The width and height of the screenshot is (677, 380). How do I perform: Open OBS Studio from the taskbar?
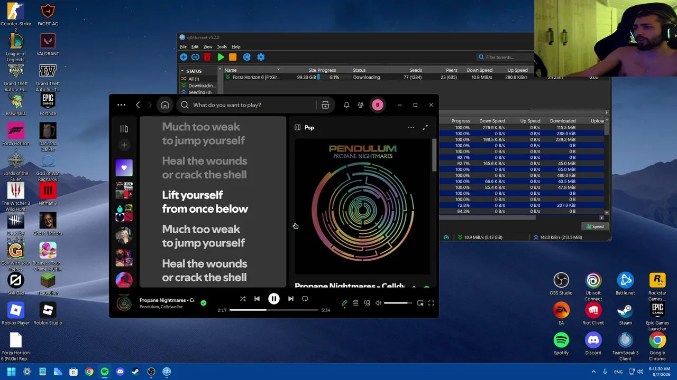151,372
